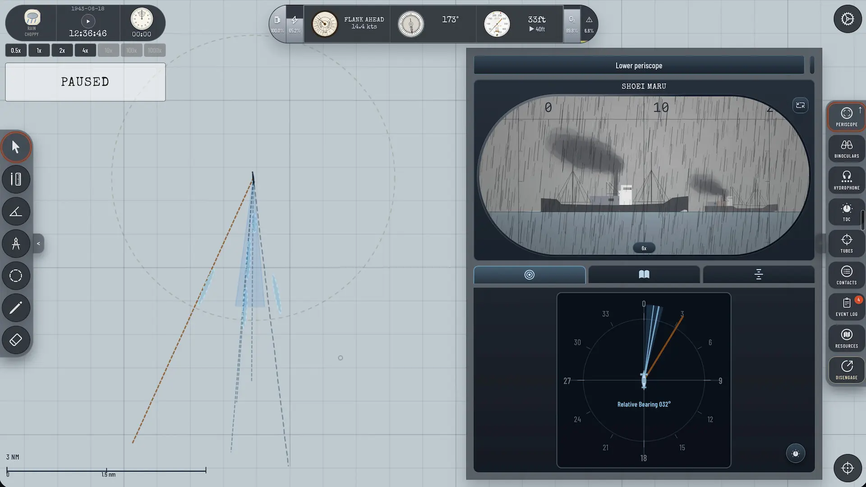Click the engine telegraph dial
Screen dimensions: 866x487
(x=325, y=24)
